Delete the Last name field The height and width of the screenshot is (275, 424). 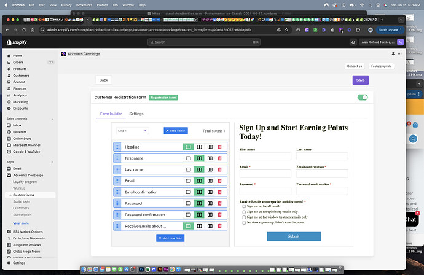point(219,169)
